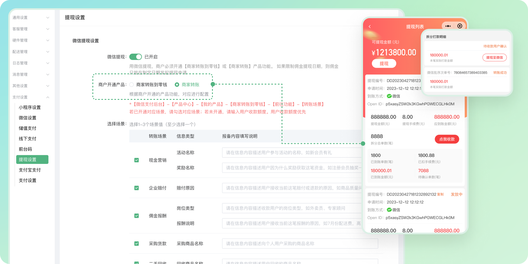Tap the 提现至微信 button
This screenshot has width=528, height=264.
click(x=494, y=57)
